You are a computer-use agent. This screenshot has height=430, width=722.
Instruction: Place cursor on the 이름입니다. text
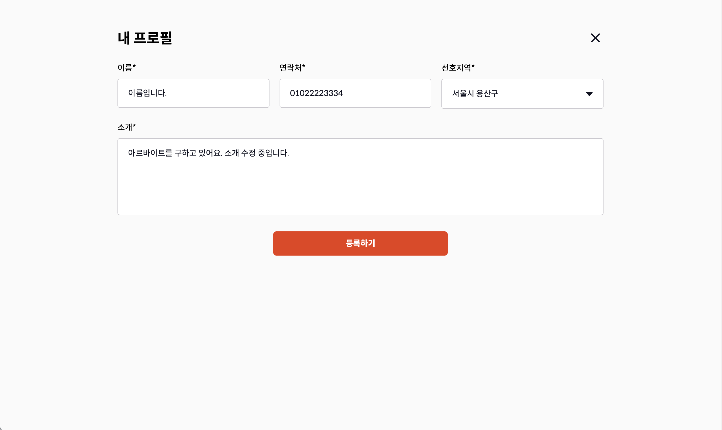tap(147, 93)
